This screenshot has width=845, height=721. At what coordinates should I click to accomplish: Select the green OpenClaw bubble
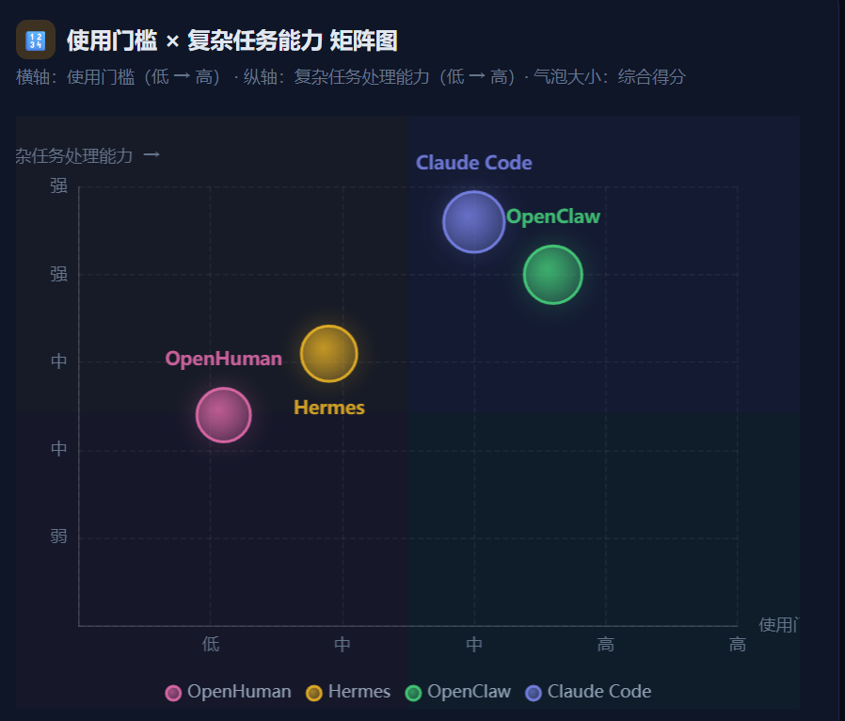pos(553,274)
